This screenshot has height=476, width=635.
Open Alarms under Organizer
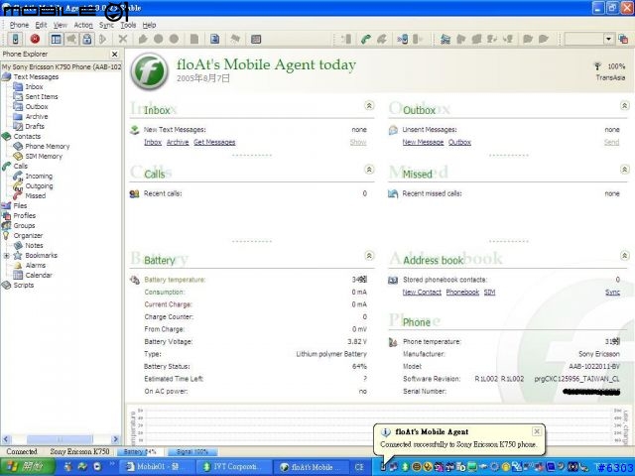point(36,265)
